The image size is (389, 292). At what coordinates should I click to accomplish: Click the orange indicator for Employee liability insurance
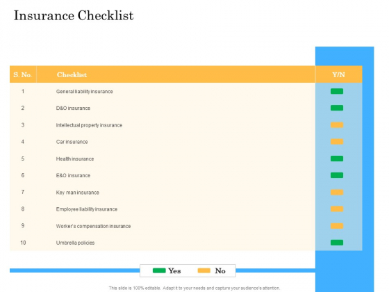[337, 209]
